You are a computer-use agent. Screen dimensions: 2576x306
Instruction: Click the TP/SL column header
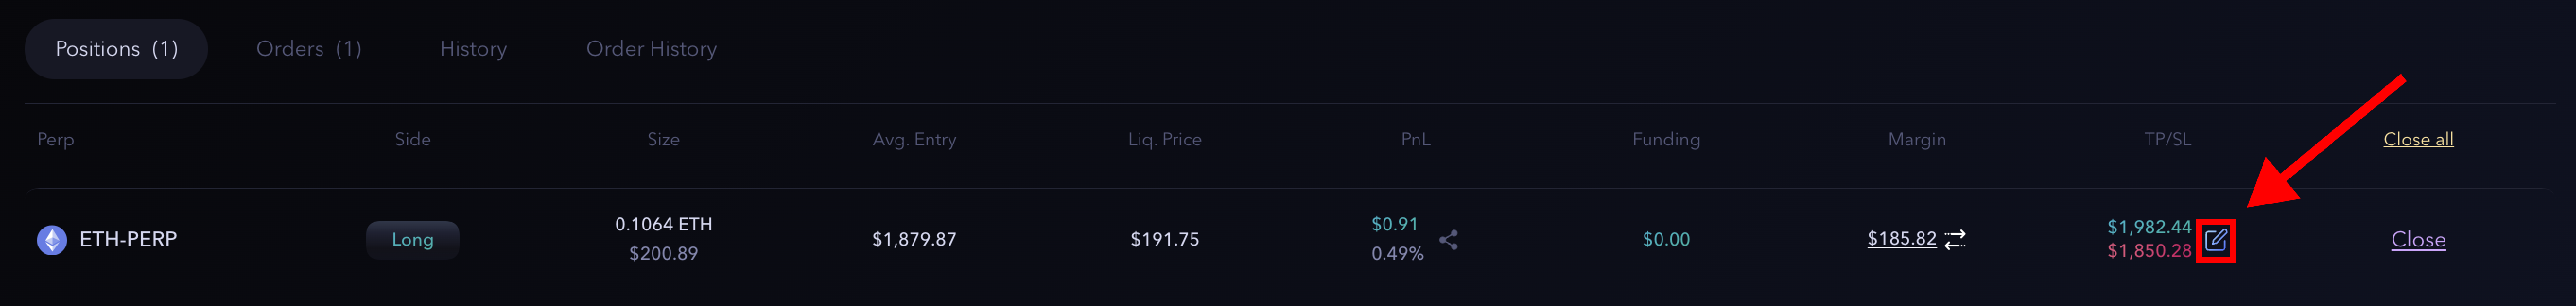[x=2167, y=139]
